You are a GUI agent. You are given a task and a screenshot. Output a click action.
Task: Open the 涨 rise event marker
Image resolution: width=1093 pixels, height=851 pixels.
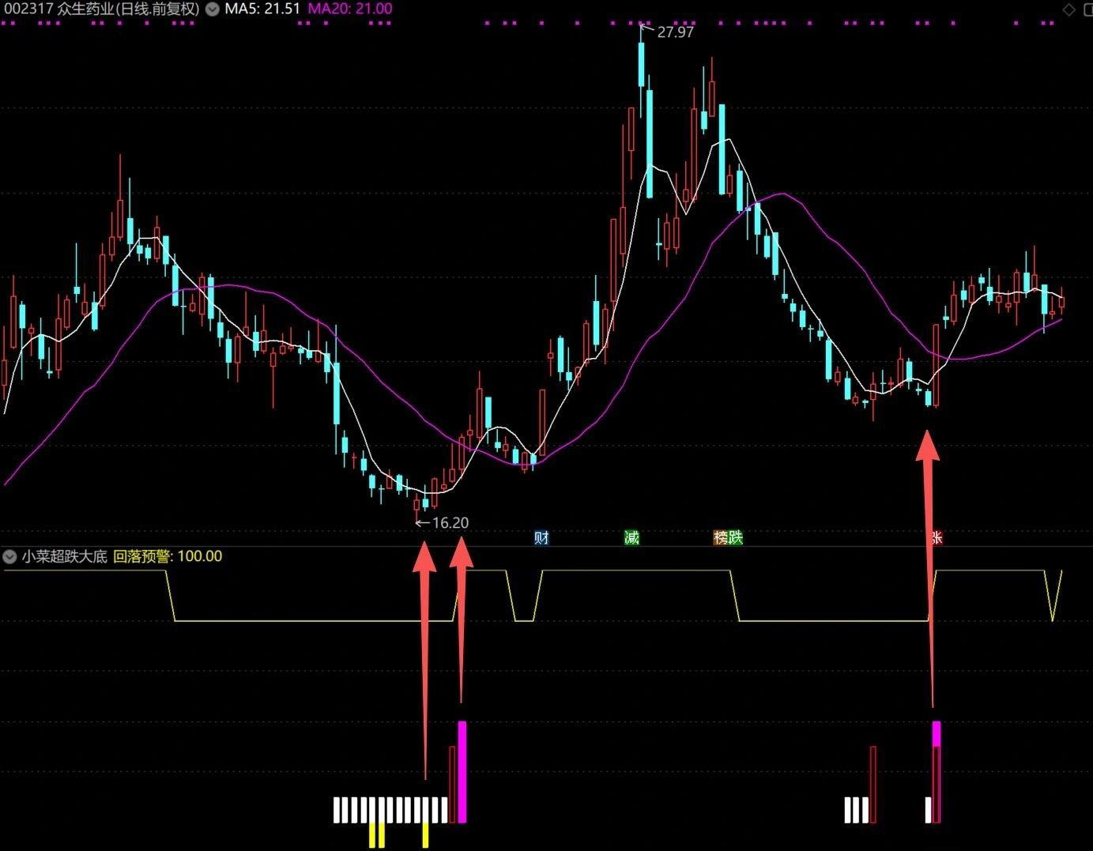click(x=937, y=538)
